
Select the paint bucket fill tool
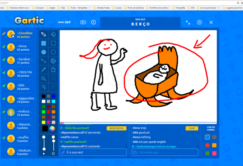click(x=53, y=61)
